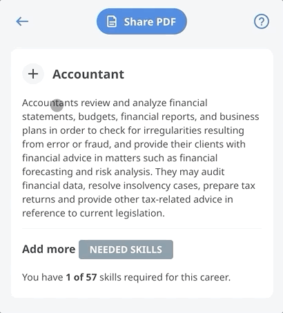The width and height of the screenshot is (283, 313).
Task: Click the divider line above Add more
Action: [x=141, y=229]
